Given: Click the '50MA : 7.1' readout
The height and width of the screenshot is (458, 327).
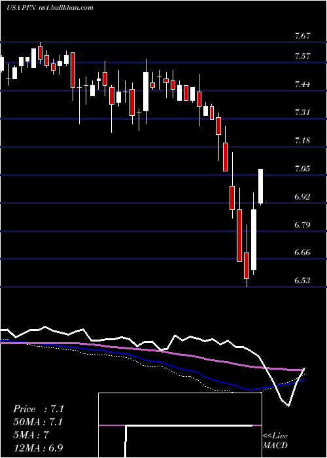Looking at the screenshot, I should click(38, 422).
